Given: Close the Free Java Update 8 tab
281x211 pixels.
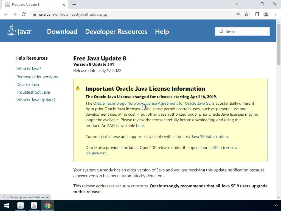Looking at the screenshot, I should 64,5.
